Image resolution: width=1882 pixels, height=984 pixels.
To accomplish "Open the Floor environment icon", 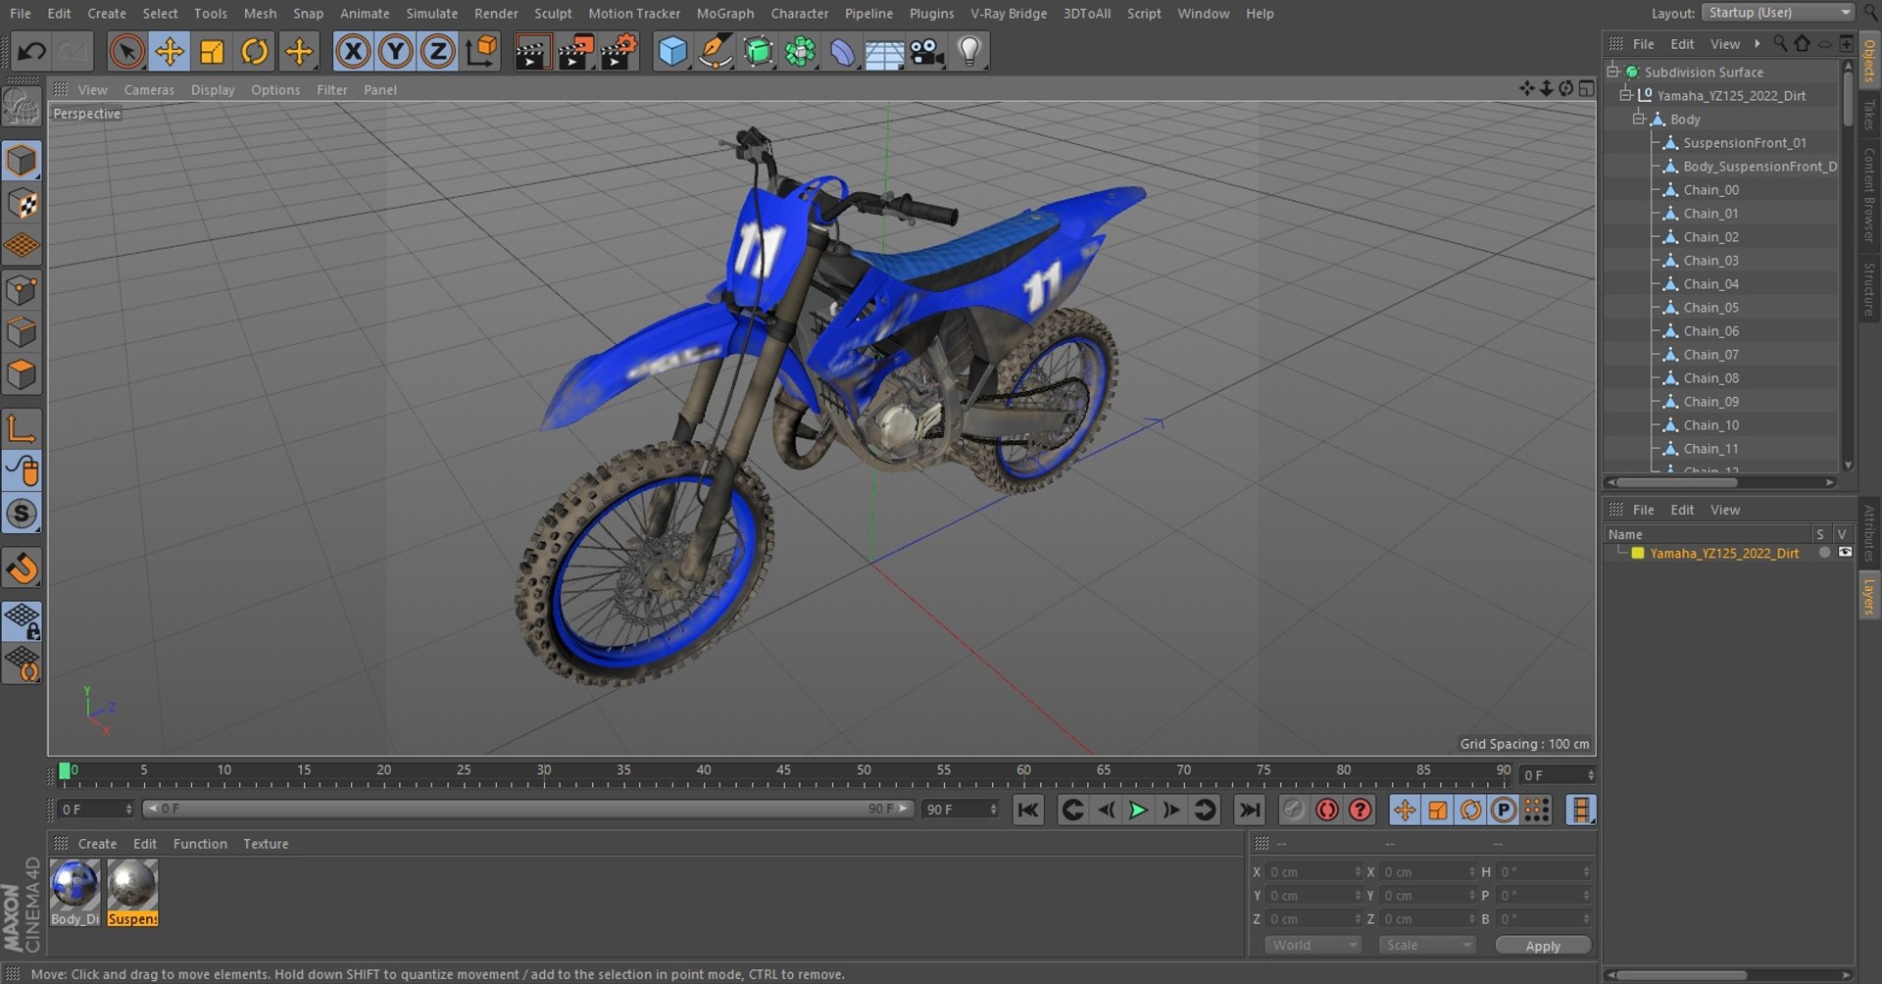I will point(884,51).
